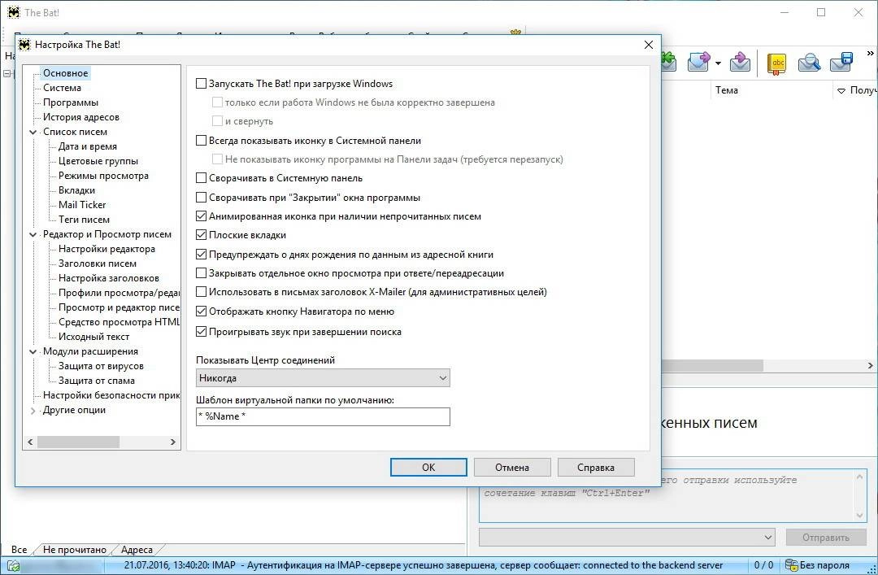
Task: Click the reply envelope icon with green arrows
Action: click(669, 62)
